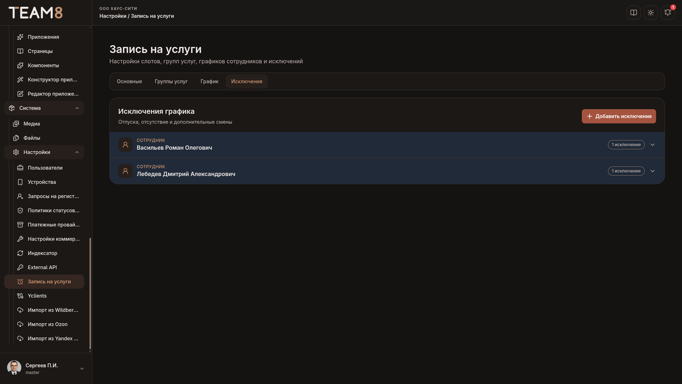Collapse the Система sidebar section
The width and height of the screenshot is (682, 384).
pos(77,108)
